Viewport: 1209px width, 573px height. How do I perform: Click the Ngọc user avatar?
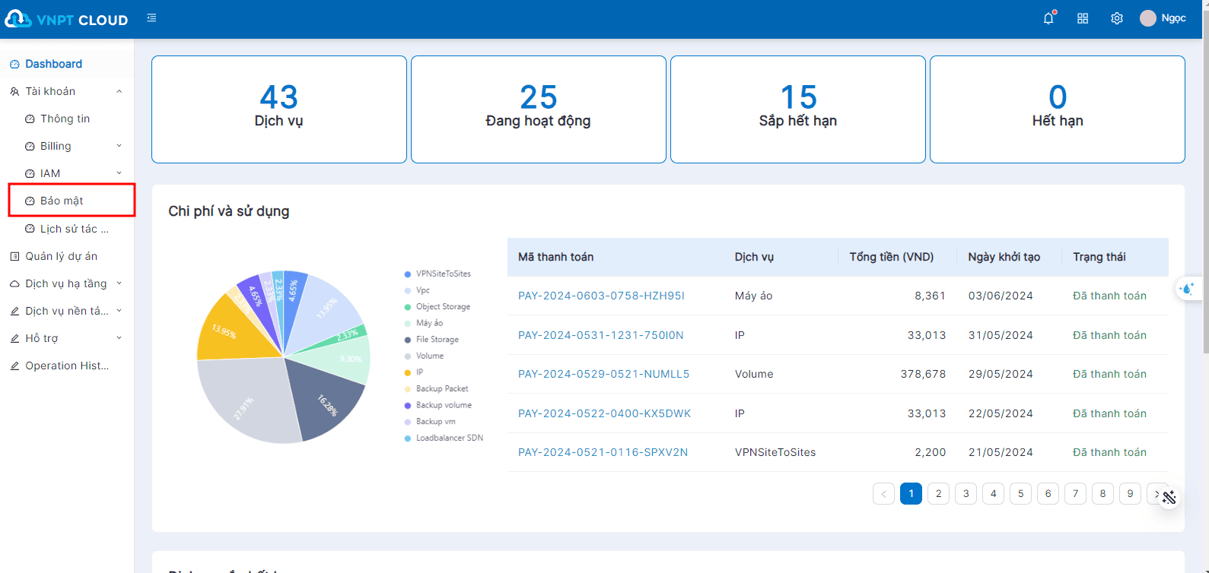pos(1147,18)
